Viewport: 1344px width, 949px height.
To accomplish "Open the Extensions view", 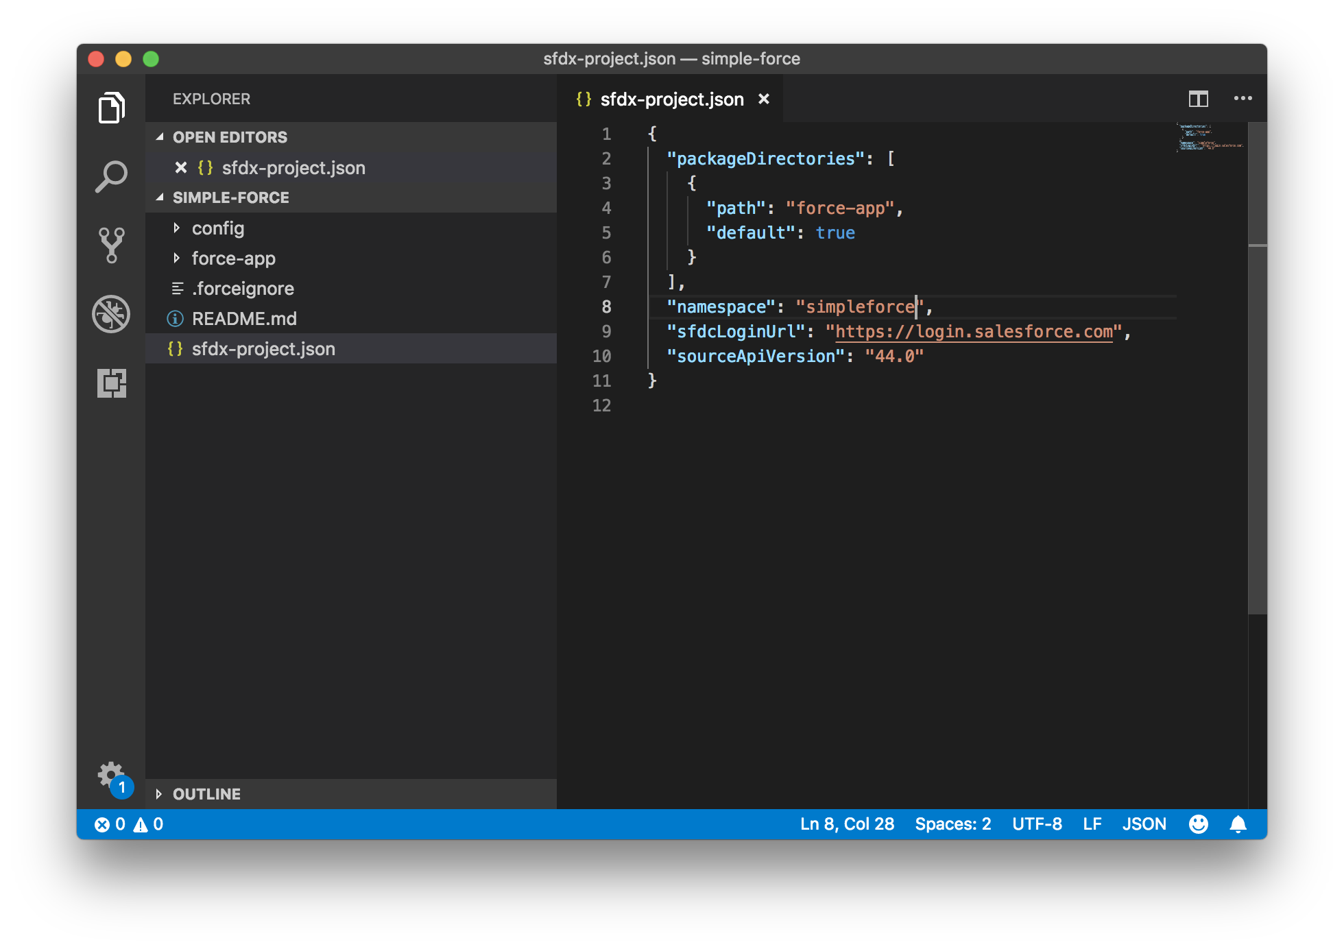I will point(112,384).
